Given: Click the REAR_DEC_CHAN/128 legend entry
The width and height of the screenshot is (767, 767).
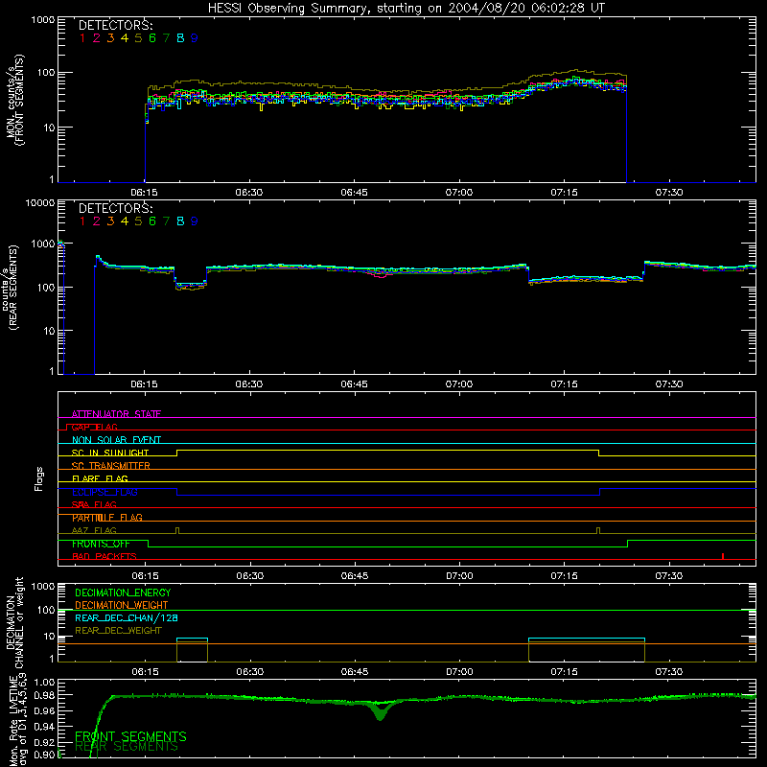Looking at the screenshot, I should click(127, 617).
